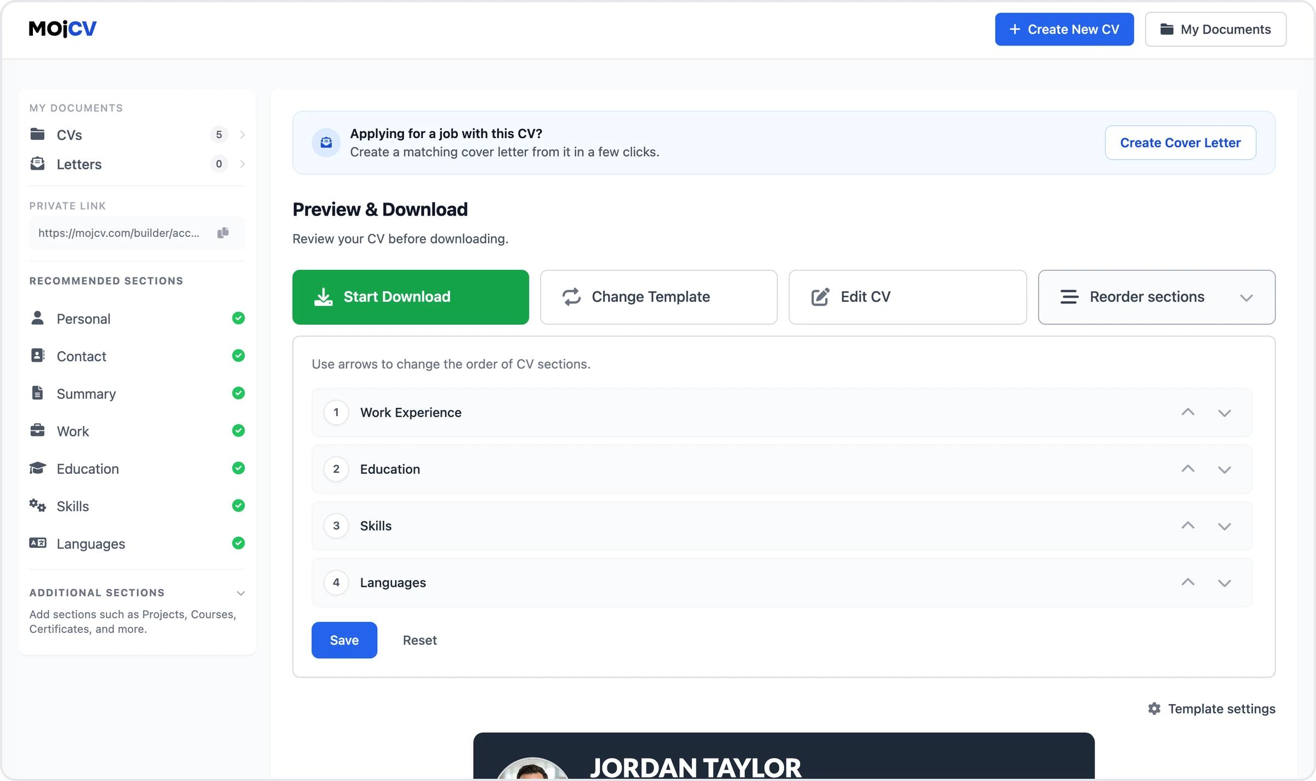Click the green check next to Languages
The width and height of the screenshot is (1316, 781).
(x=238, y=543)
